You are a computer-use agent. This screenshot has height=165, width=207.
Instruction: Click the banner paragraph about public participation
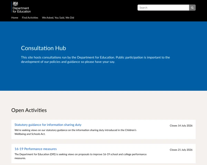click(95, 59)
